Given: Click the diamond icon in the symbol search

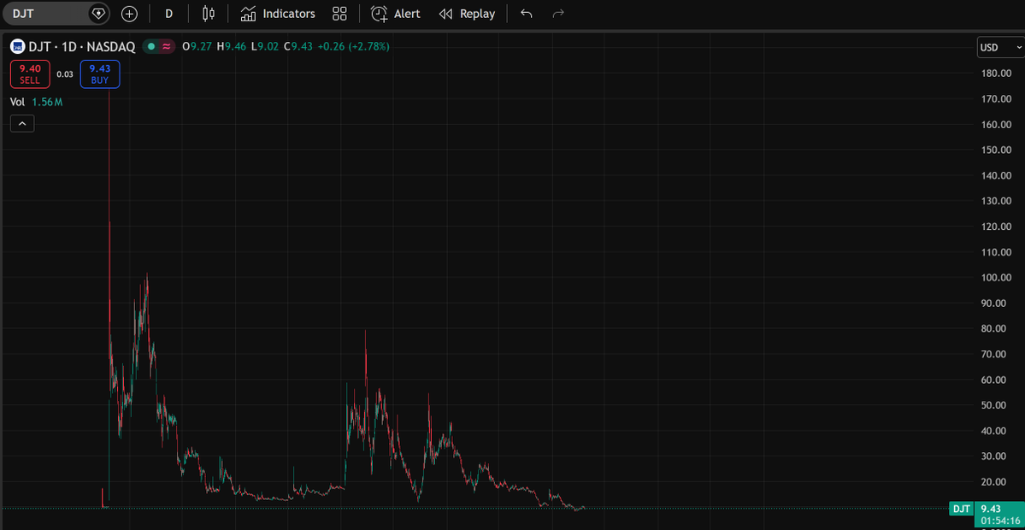Looking at the screenshot, I should (97, 14).
